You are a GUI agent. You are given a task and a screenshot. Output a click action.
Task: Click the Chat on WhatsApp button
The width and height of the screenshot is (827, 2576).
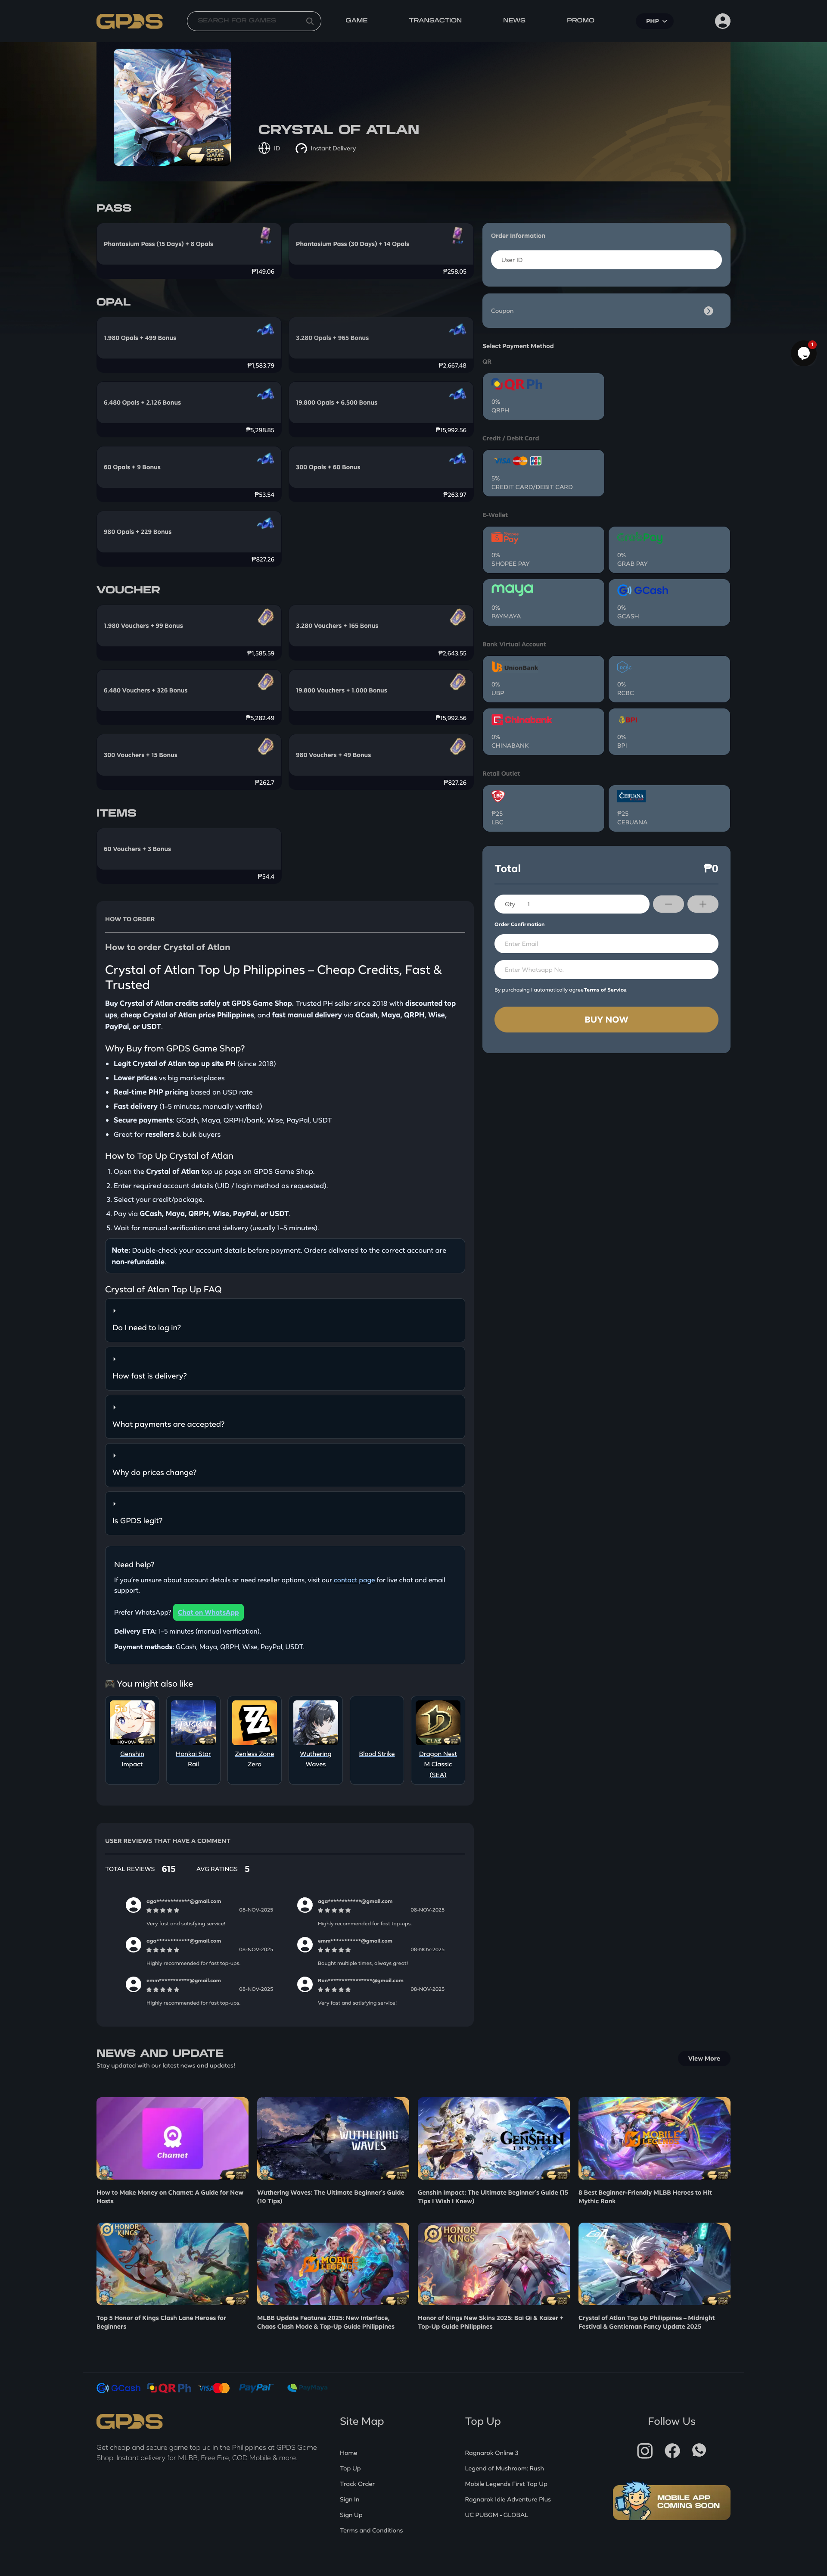(209, 1612)
